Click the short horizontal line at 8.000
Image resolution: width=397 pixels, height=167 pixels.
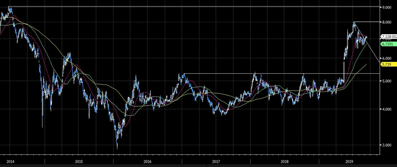365,22
